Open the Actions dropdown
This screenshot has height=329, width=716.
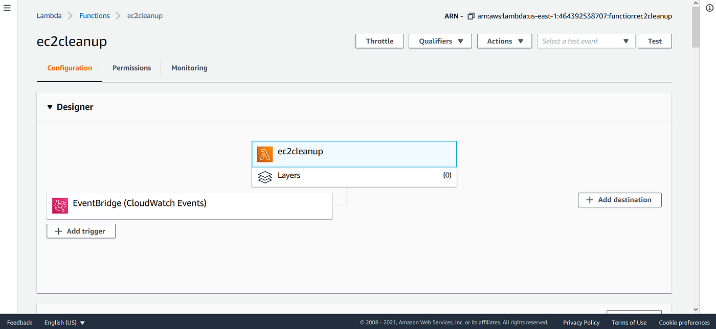coord(504,41)
